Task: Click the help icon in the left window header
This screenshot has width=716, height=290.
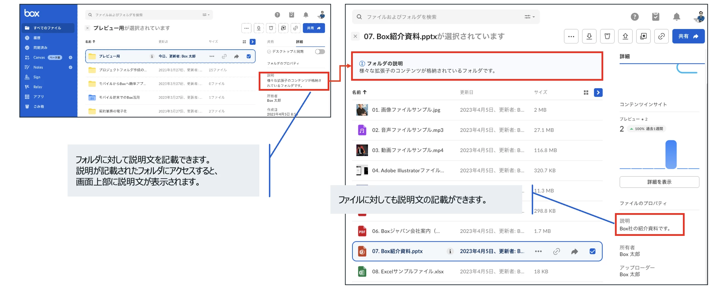Action: pyautogui.click(x=277, y=15)
